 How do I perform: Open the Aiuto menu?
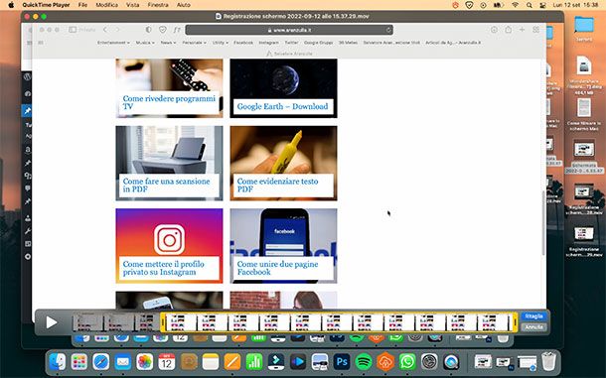pyautogui.click(x=183, y=5)
